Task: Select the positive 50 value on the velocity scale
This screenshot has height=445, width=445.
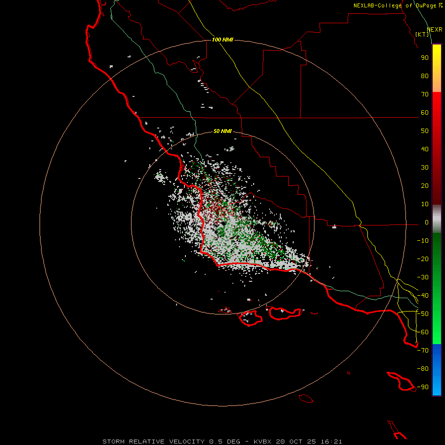Action: click(425, 131)
